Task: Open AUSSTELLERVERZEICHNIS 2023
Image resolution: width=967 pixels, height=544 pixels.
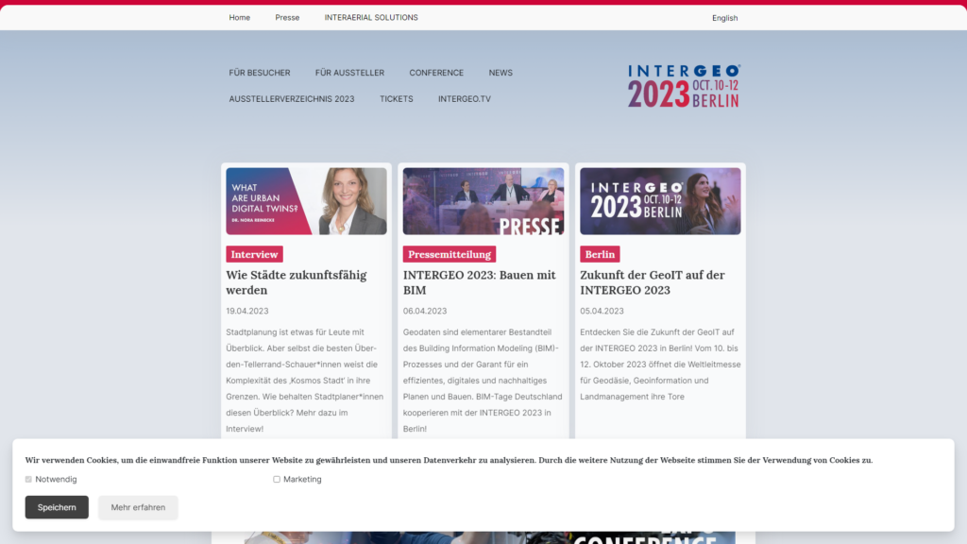Action: pos(292,98)
